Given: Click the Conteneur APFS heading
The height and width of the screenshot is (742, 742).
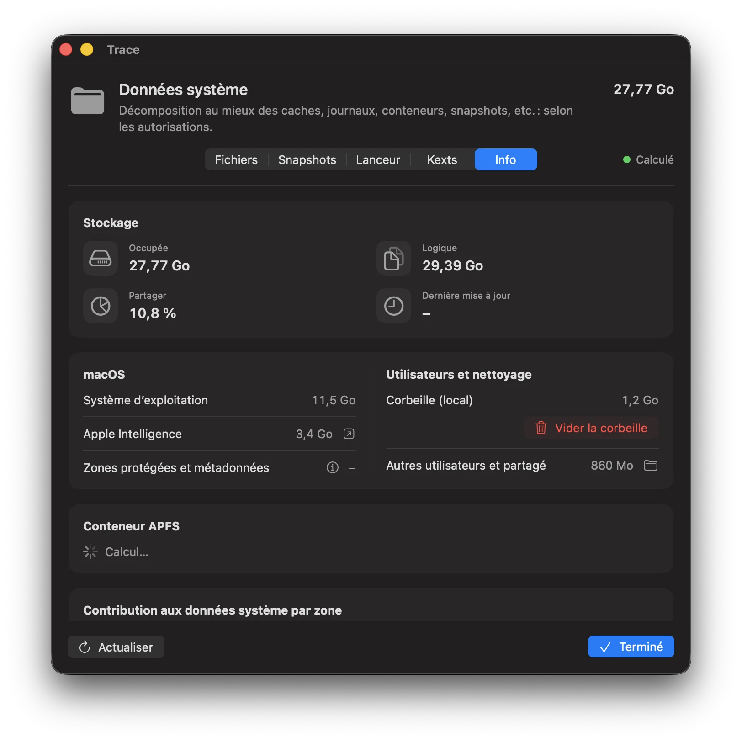Looking at the screenshot, I should click(x=132, y=526).
